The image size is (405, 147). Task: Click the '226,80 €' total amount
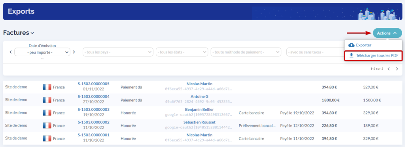click(x=329, y=126)
